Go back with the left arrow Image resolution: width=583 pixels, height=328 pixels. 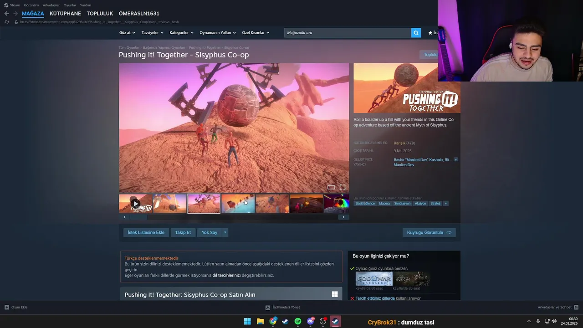[6, 14]
